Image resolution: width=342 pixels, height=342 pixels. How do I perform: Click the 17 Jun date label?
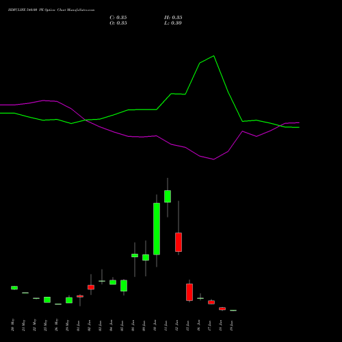pos(209,326)
